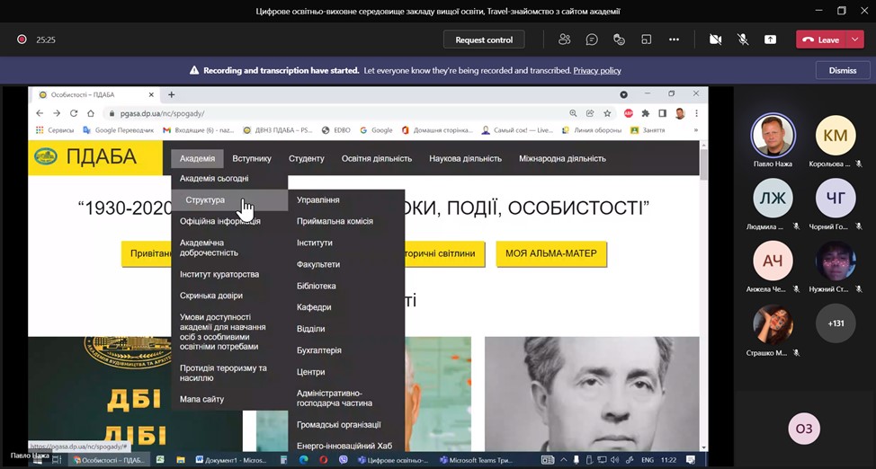Open the +131 more participants list
The width and height of the screenshot is (876, 469).
pyautogui.click(x=836, y=323)
